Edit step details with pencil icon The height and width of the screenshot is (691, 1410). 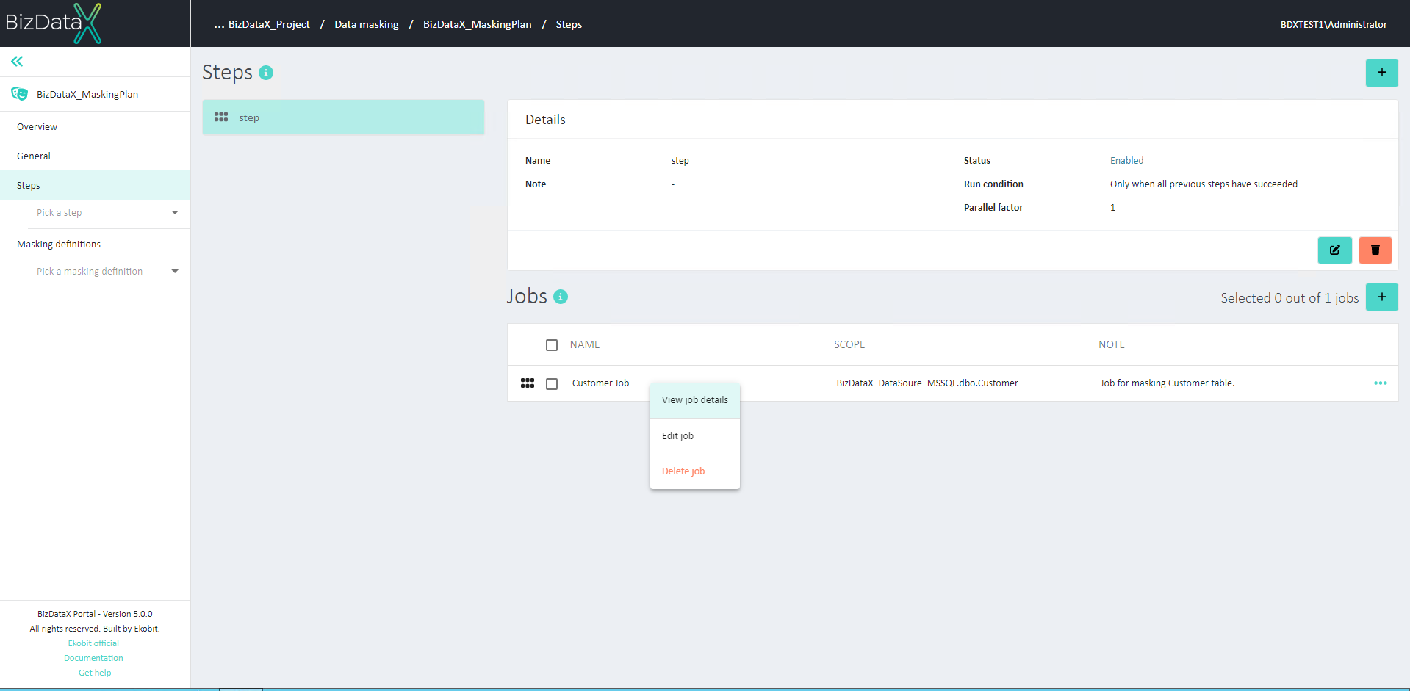(x=1334, y=250)
